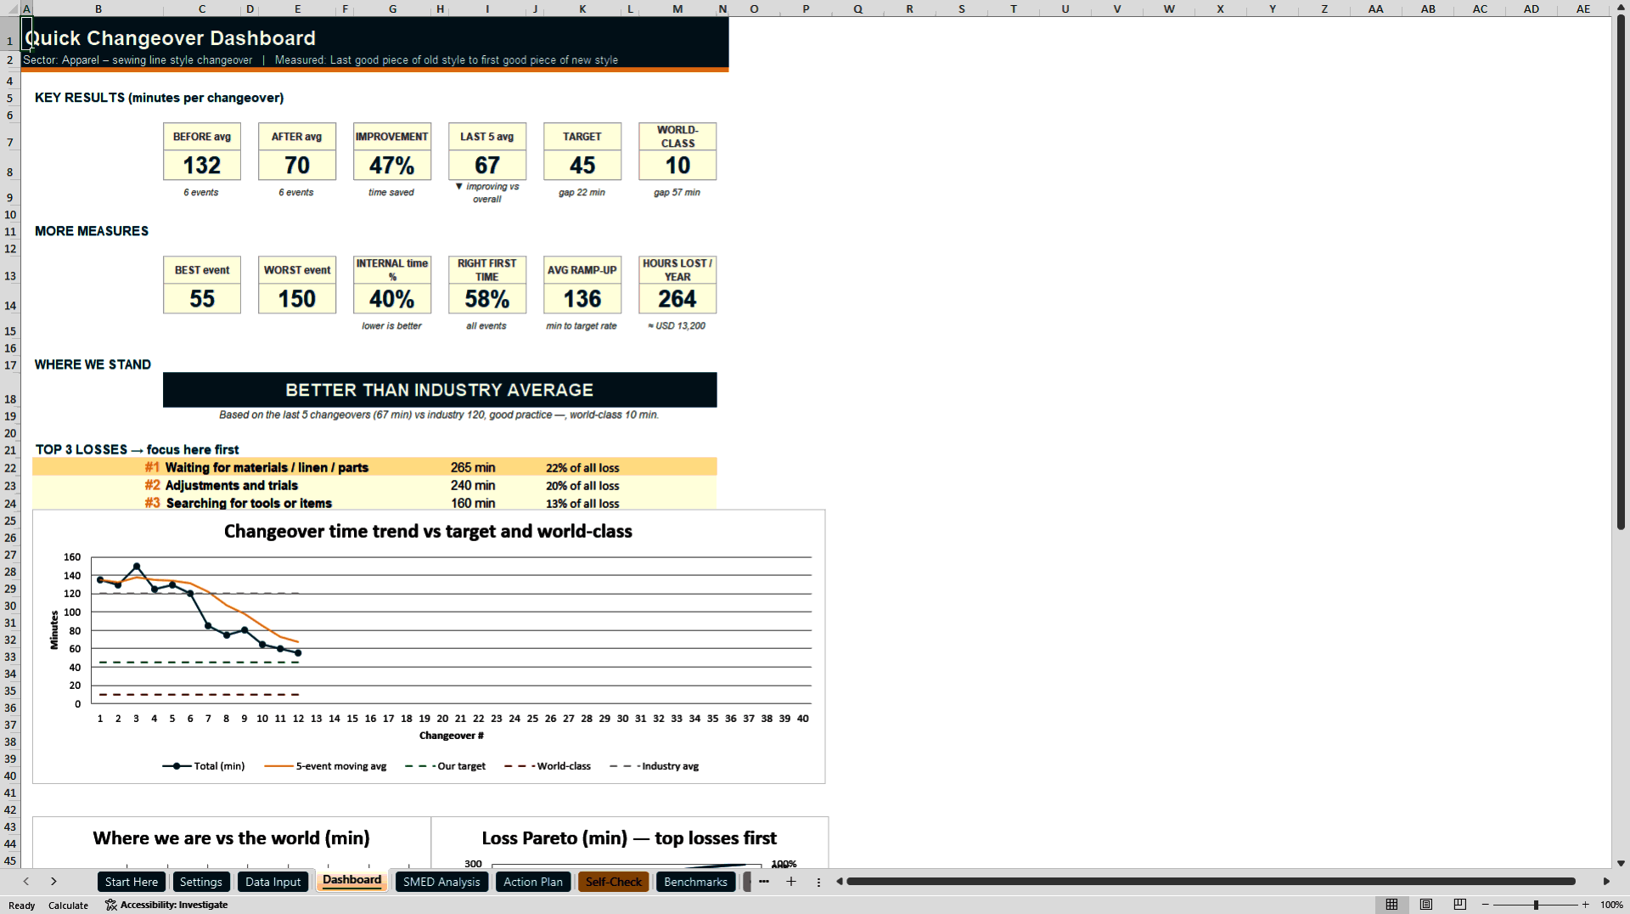Switch to Page Break Preview icon

(1460, 905)
